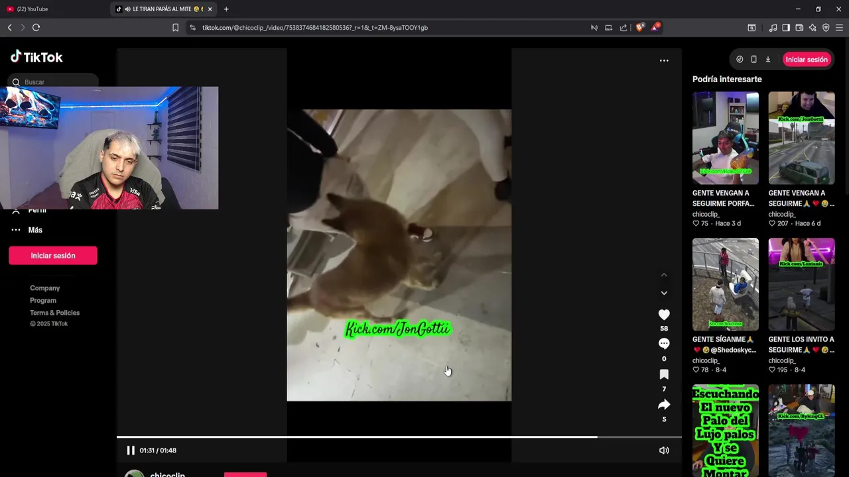This screenshot has width=849, height=477.
Task: Click header Iniciar sesión button
Action: coord(807,60)
